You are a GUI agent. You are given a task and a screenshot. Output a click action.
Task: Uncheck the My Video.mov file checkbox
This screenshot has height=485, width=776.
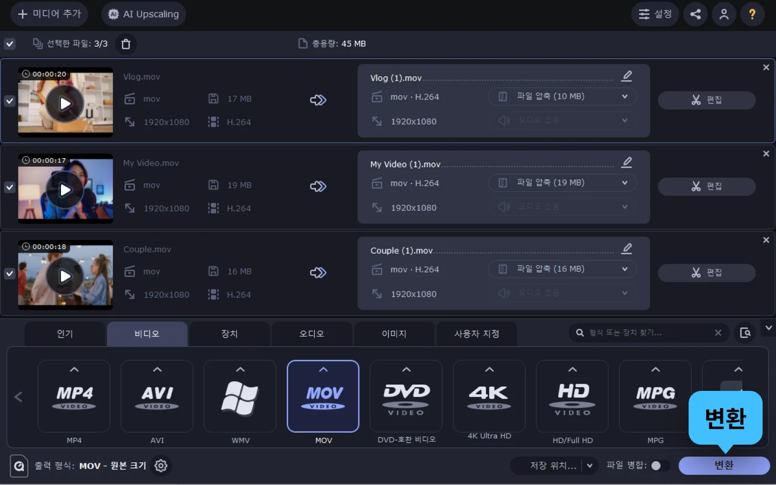coord(10,187)
